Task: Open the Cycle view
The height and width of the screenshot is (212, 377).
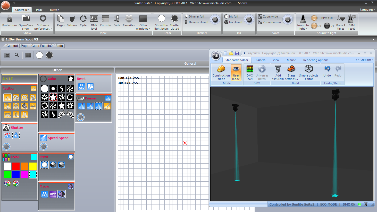Action: (x=83, y=21)
